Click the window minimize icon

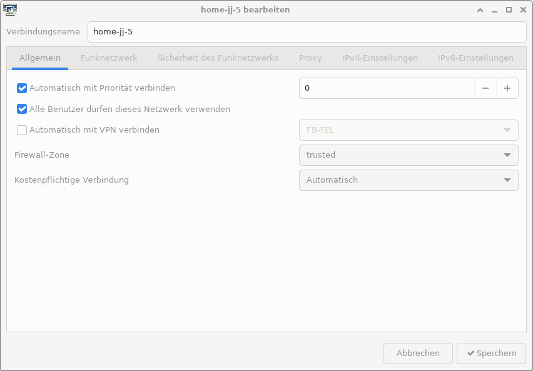pyautogui.click(x=494, y=10)
